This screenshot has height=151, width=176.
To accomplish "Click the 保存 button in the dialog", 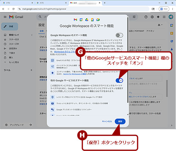I will pyautogui.click(x=120, y=121).
